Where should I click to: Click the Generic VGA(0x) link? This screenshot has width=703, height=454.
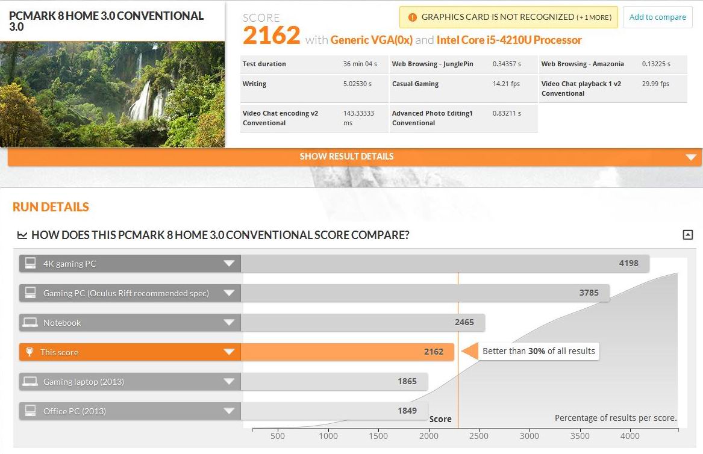click(x=371, y=40)
